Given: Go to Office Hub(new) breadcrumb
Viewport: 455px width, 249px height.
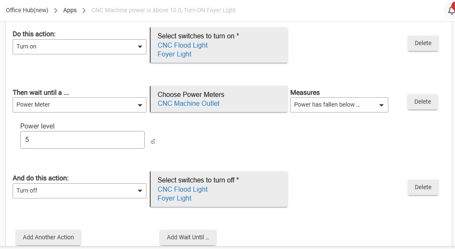Looking at the screenshot, I should (27, 10).
